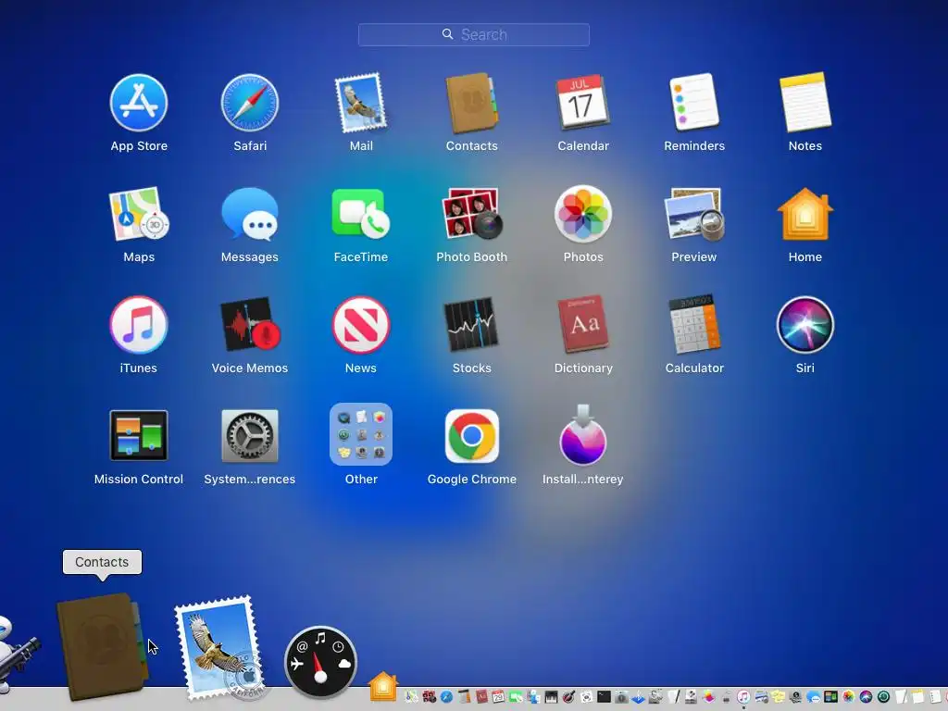Start FaceTime from the Launchpad grid

click(x=361, y=214)
